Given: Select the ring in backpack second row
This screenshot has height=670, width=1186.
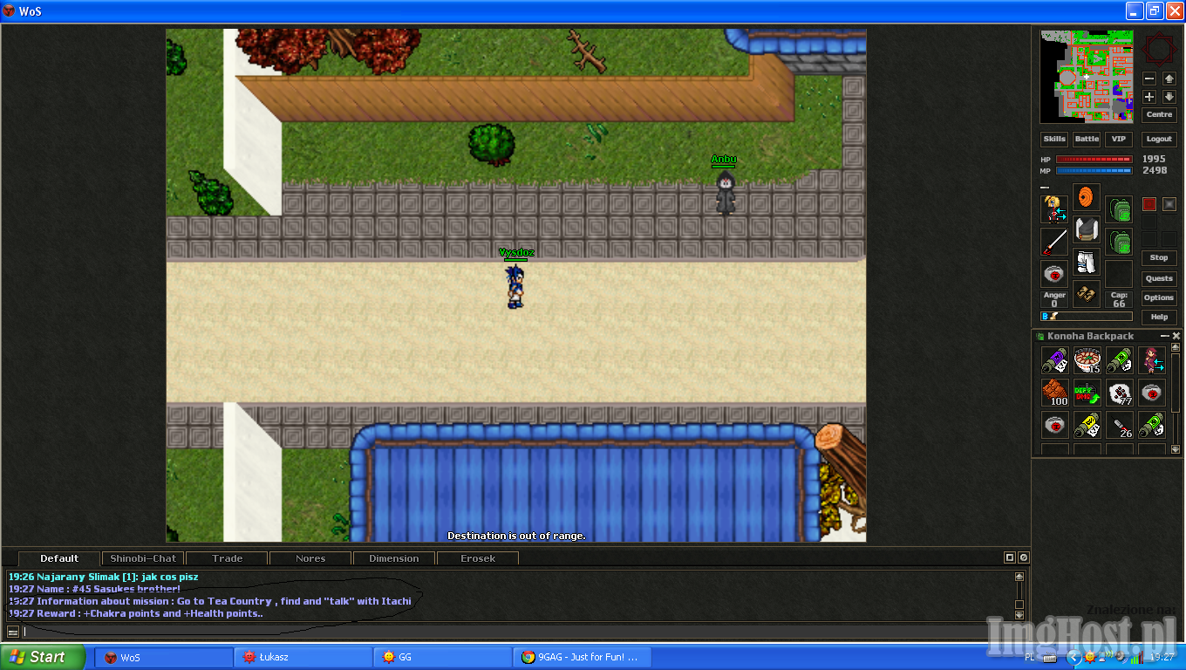Looking at the screenshot, I should pos(1151,393).
